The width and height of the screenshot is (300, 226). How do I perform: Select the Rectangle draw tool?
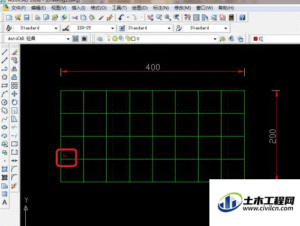[x=5, y=86]
